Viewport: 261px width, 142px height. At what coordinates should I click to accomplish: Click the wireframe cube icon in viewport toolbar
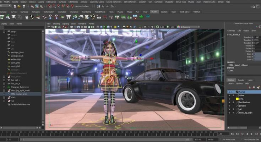[x=98, y=27]
